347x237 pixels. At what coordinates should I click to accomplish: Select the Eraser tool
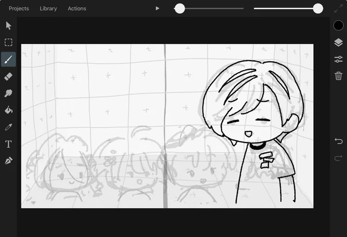(8, 76)
